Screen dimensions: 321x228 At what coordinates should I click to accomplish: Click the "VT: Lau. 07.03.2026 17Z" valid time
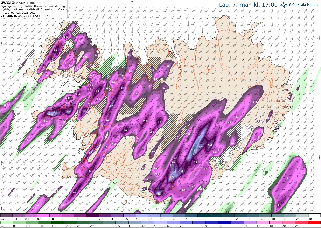click(19, 16)
